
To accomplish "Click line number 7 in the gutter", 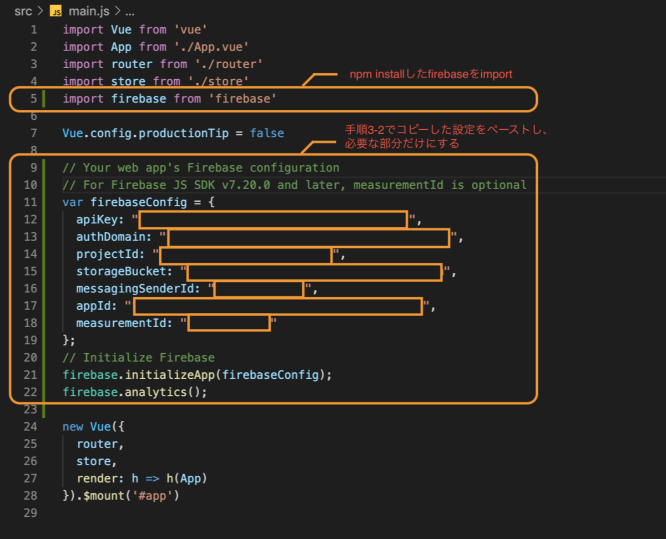I will click(x=34, y=133).
